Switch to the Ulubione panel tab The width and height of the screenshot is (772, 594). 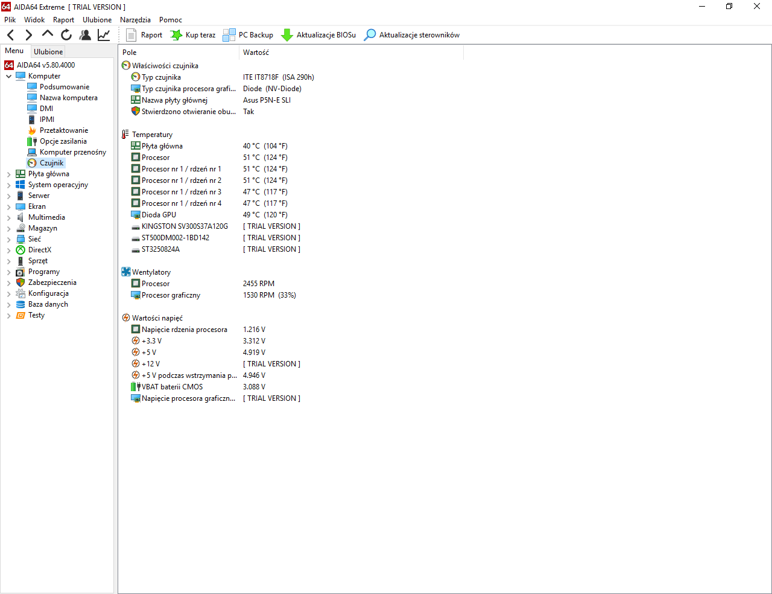pyautogui.click(x=48, y=52)
